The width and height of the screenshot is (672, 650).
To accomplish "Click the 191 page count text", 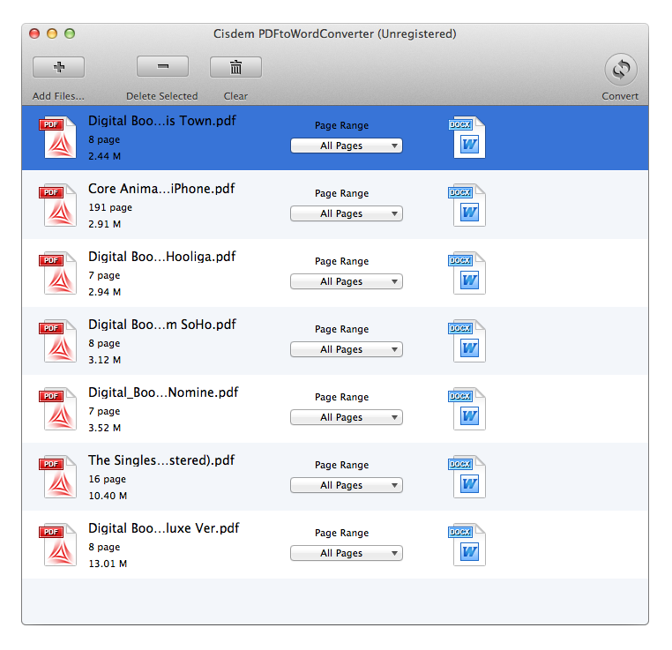I will (110, 208).
